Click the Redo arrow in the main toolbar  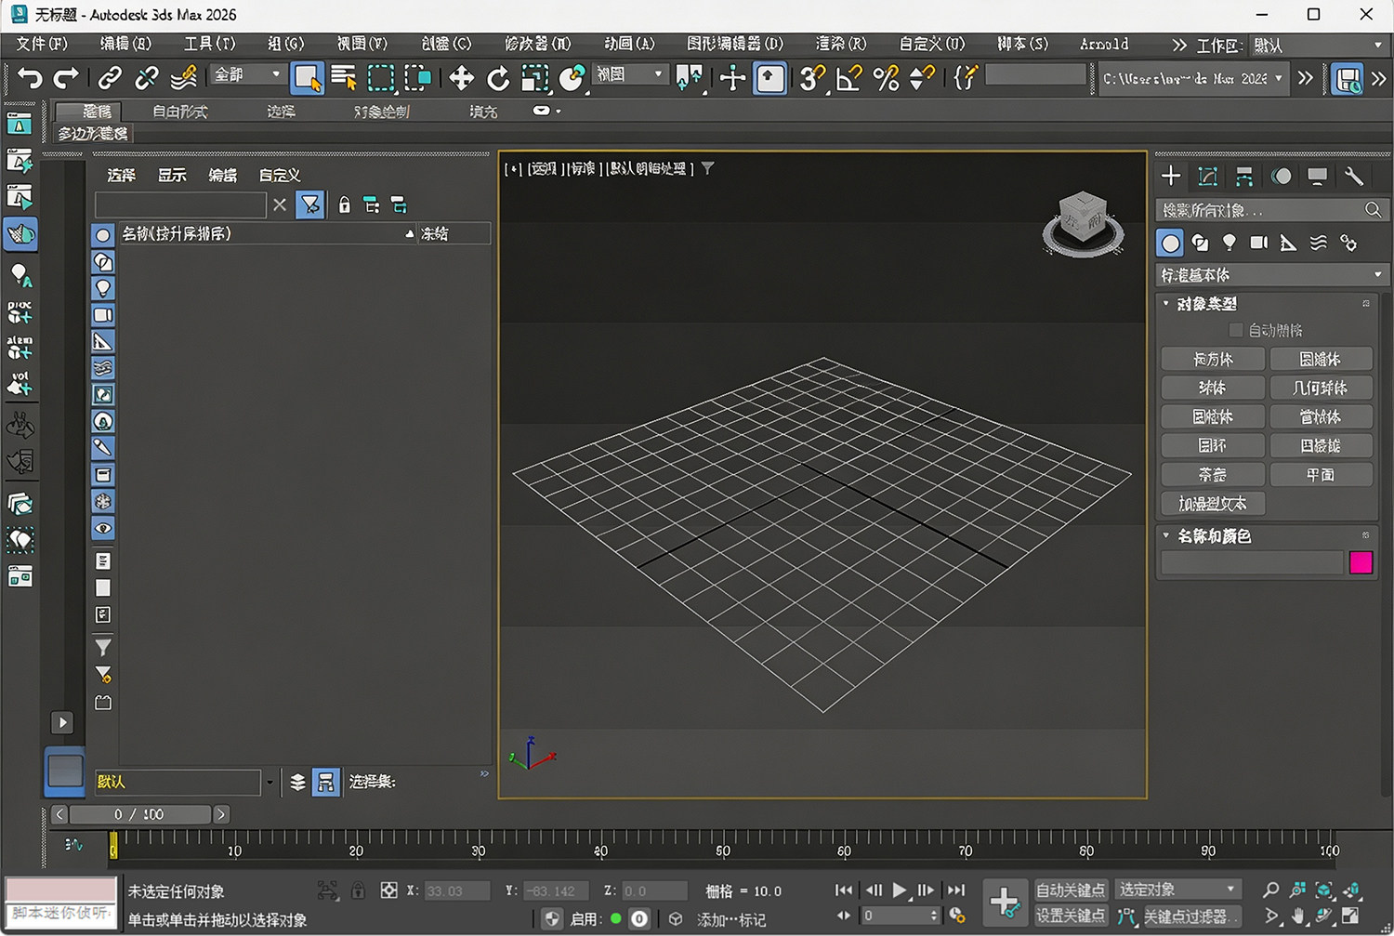tap(66, 78)
